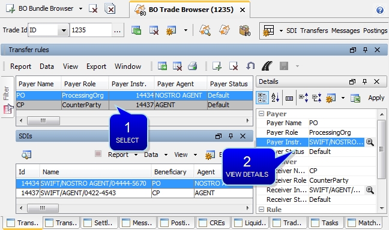The height and width of the screenshot is (230, 389).
Task: Click the box icon labeled BO in toolbar
Action: coord(244,31)
